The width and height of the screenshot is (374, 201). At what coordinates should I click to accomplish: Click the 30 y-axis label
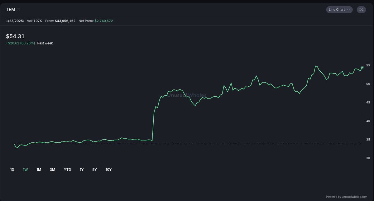(368, 158)
